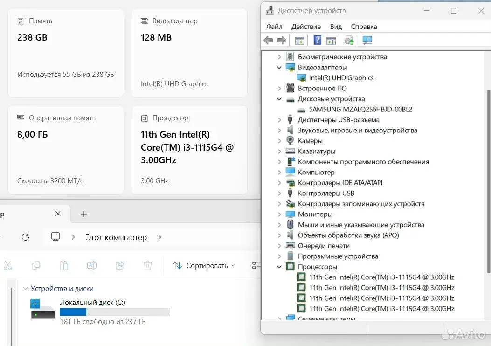Open the Действие menu
Screen dimensions: 491x346
point(306,27)
